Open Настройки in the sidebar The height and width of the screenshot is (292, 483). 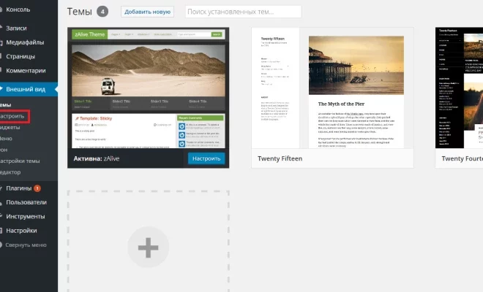(21, 231)
